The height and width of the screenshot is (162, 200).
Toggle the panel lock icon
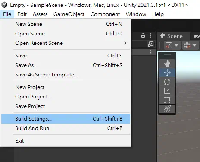143,35
